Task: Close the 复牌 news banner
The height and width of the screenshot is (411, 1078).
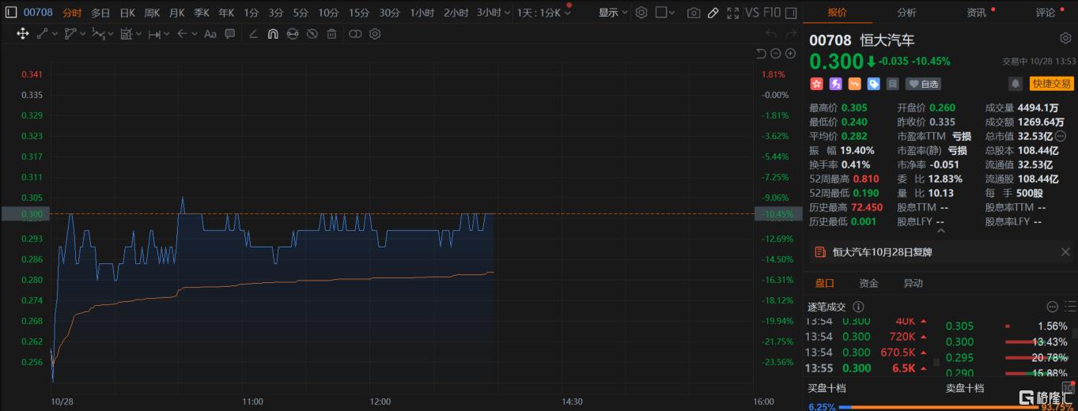Action: [1065, 252]
